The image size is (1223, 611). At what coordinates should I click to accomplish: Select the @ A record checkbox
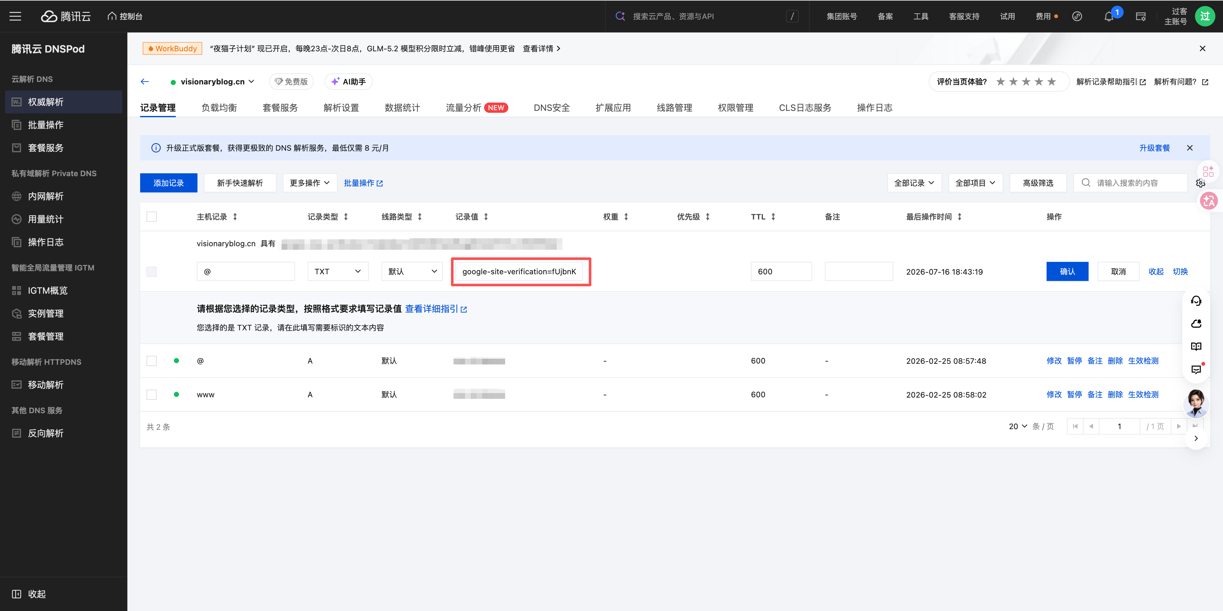point(152,361)
